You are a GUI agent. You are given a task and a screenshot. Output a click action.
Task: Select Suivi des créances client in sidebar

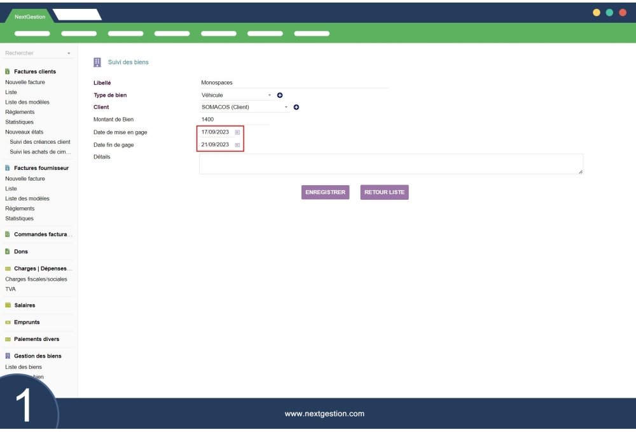click(41, 141)
